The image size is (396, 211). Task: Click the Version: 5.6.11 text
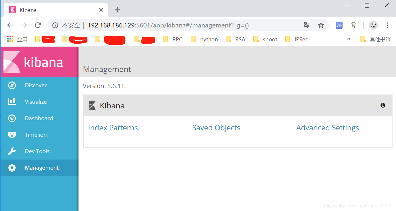(x=103, y=86)
